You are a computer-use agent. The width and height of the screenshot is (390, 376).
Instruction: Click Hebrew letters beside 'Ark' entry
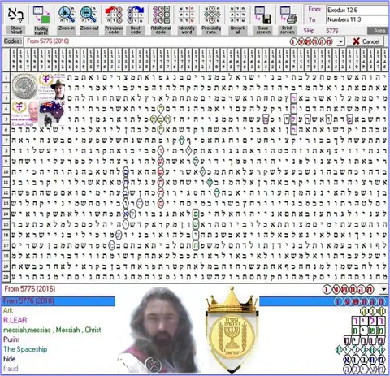click(x=372, y=311)
